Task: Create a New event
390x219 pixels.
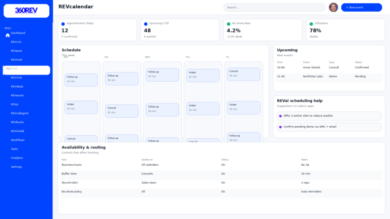Action: 361,7
